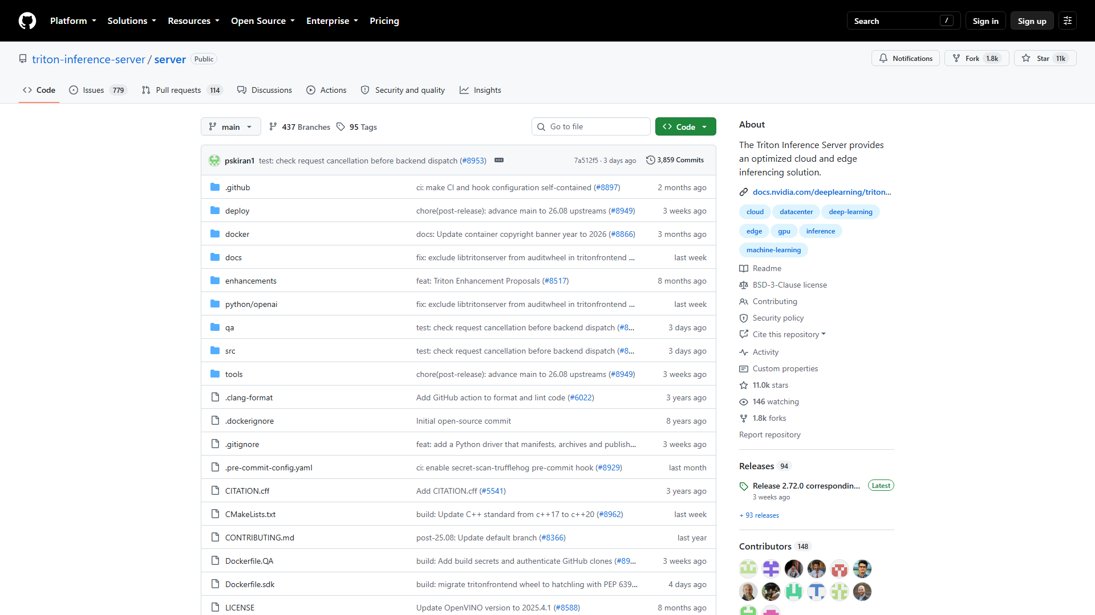Open the 3,859 Commits history
This screenshot has width=1095, height=615.
tap(675, 160)
